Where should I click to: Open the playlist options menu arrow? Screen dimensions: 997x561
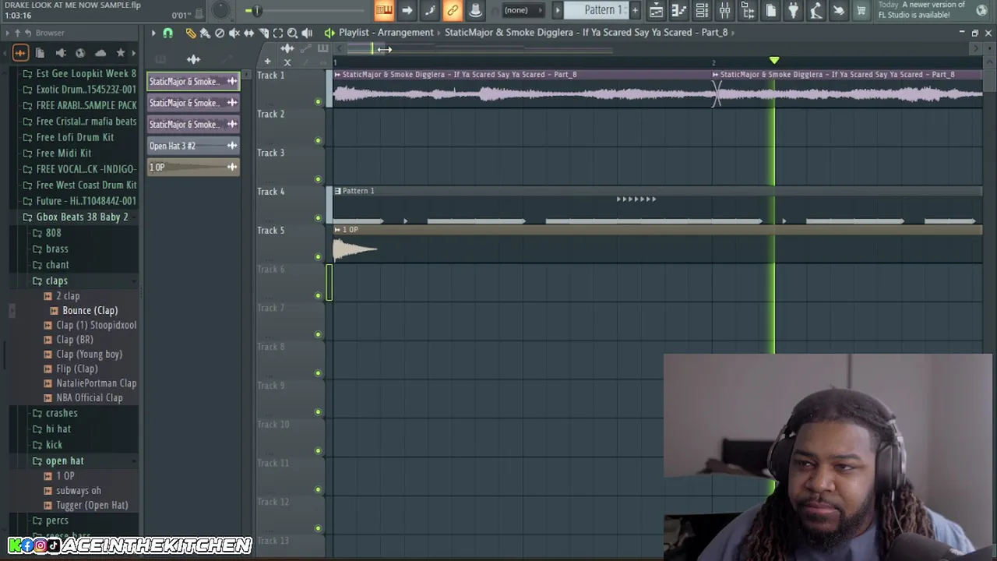pyautogui.click(x=153, y=33)
